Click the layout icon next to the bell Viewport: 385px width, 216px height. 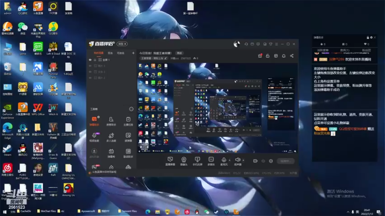tap(276, 56)
